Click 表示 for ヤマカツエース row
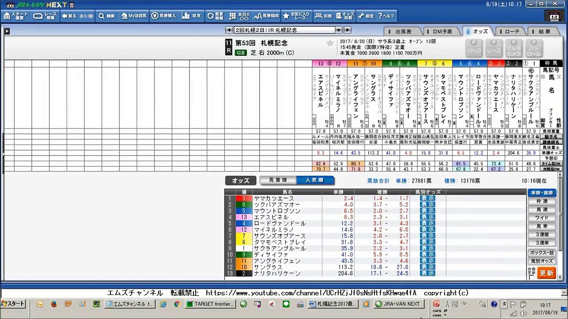The height and width of the screenshot is (319, 568). [x=428, y=198]
